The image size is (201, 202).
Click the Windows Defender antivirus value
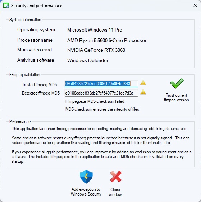[x=88, y=60]
